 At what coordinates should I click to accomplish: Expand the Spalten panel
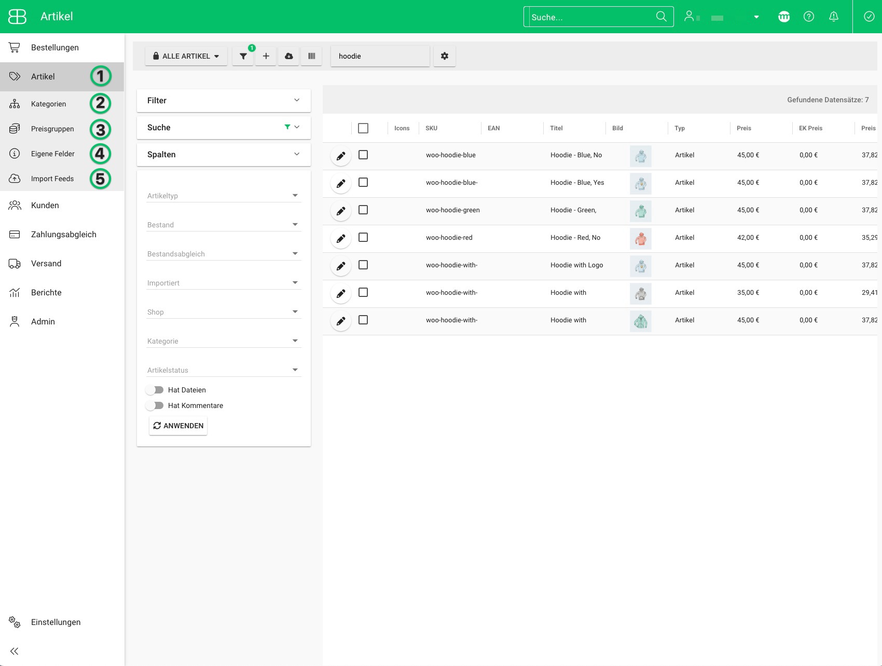click(x=224, y=154)
